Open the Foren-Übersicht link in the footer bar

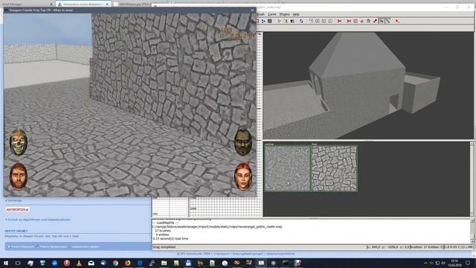tap(22, 246)
